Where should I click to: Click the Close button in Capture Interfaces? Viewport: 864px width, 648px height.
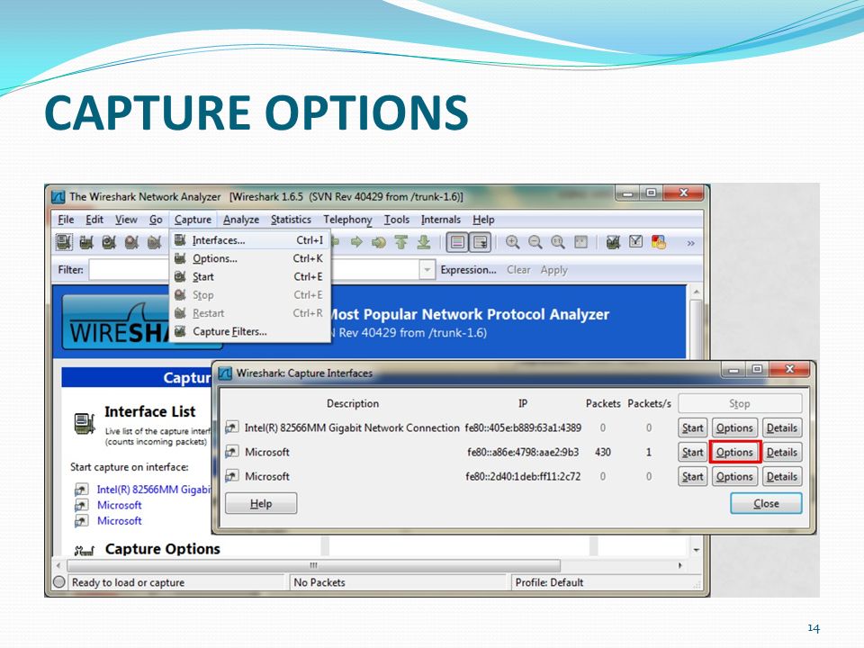(x=766, y=504)
